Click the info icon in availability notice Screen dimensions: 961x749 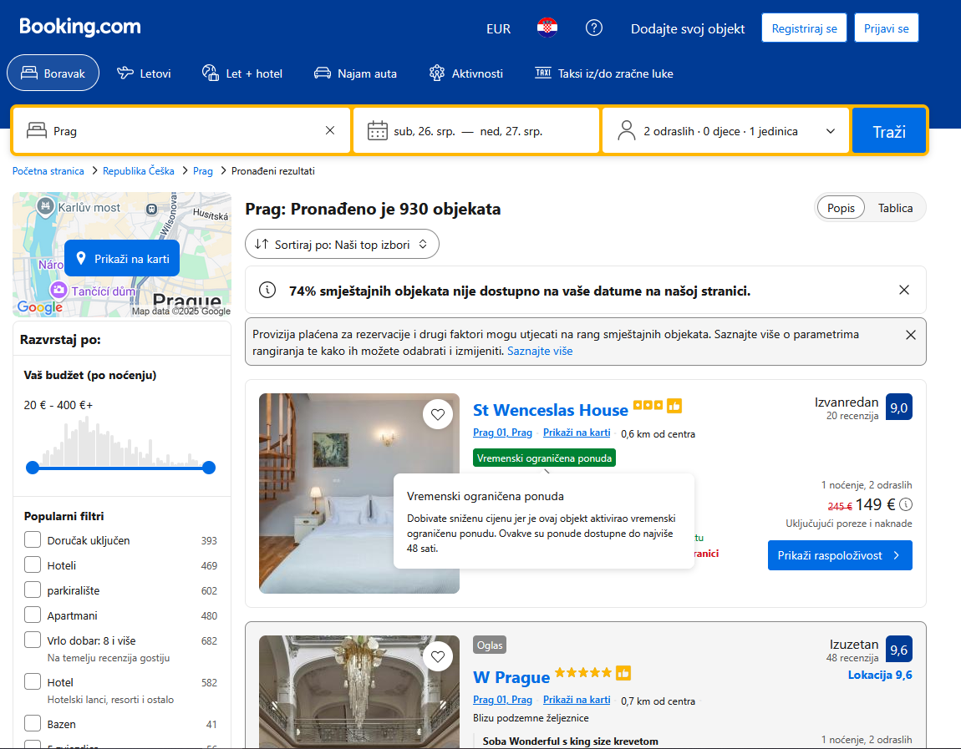267,290
